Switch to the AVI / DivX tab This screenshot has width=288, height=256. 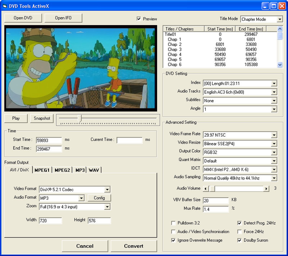19,170
